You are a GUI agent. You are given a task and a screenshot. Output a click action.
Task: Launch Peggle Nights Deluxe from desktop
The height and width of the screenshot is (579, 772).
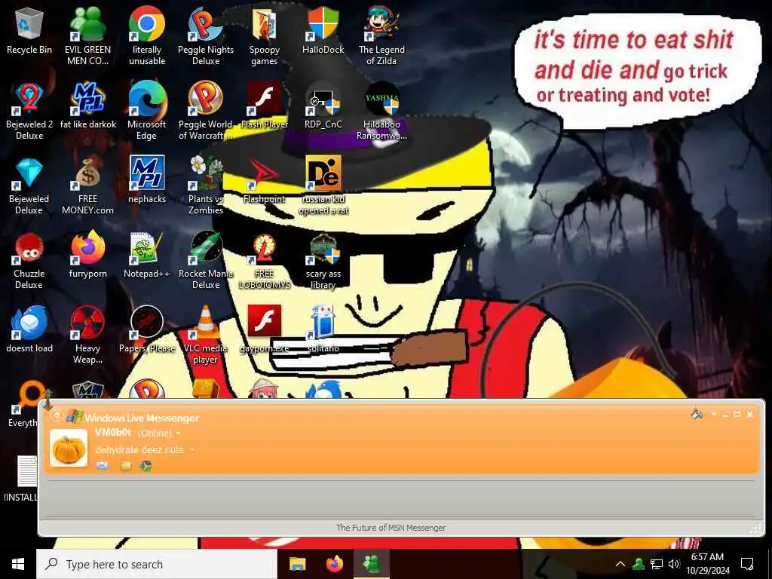(206, 35)
